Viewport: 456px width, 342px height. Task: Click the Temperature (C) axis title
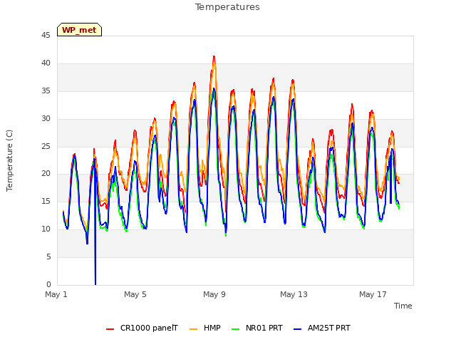[9, 160]
